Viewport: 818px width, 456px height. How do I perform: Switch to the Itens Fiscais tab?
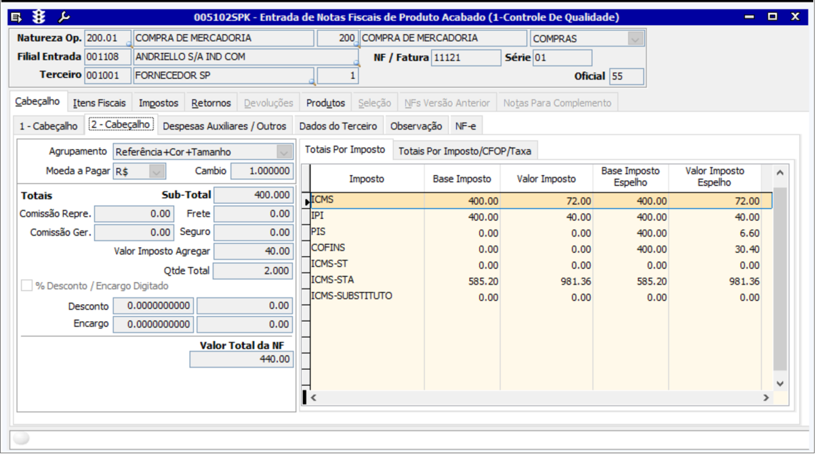tap(100, 103)
